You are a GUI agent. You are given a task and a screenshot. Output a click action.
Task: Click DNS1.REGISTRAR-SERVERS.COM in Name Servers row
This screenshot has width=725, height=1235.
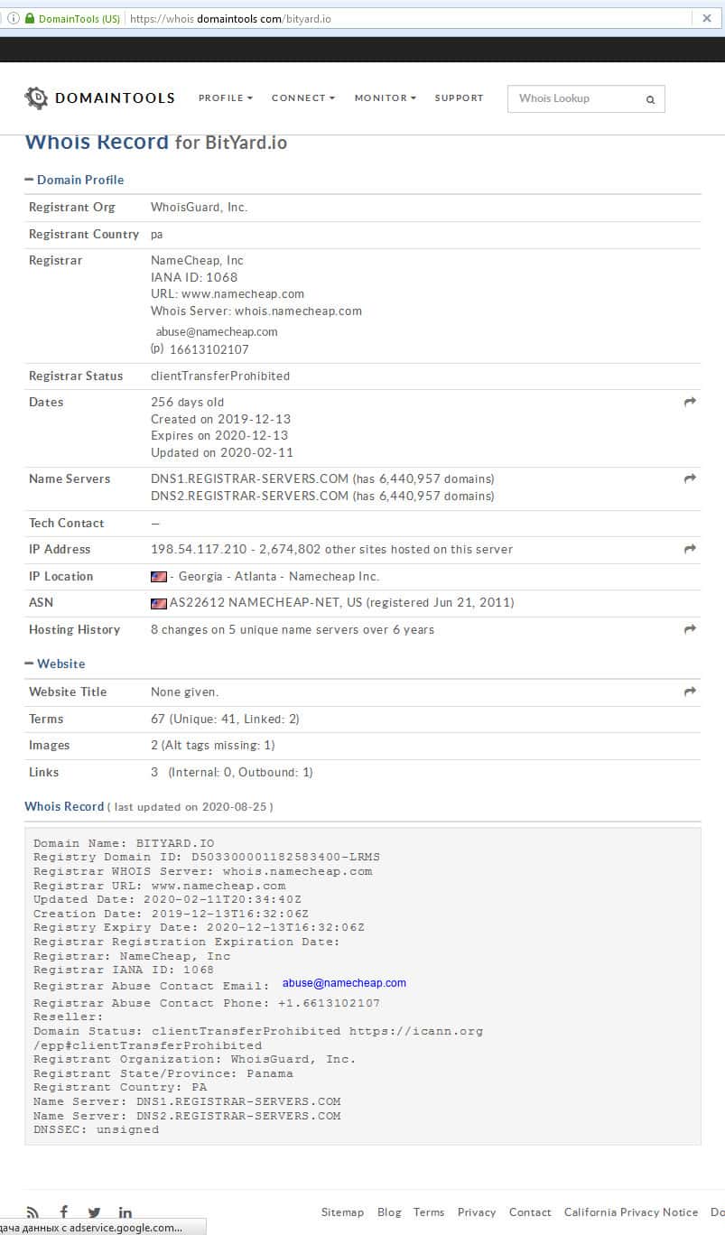[249, 478]
